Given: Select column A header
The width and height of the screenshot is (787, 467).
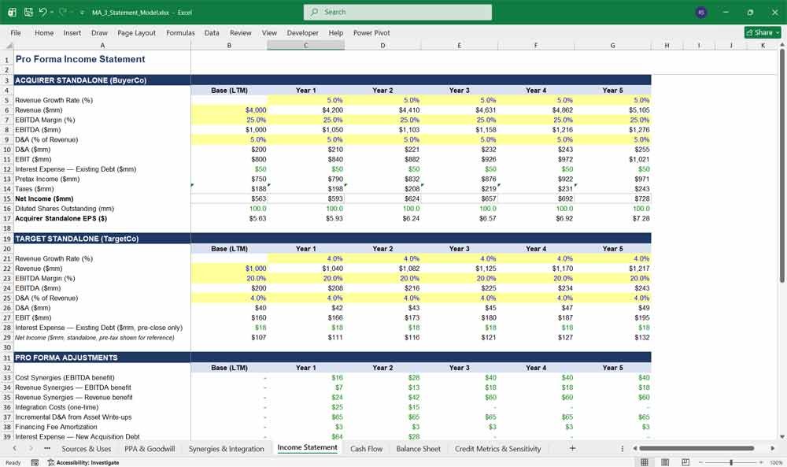Looking at the screenshot, I should [102, 45].
